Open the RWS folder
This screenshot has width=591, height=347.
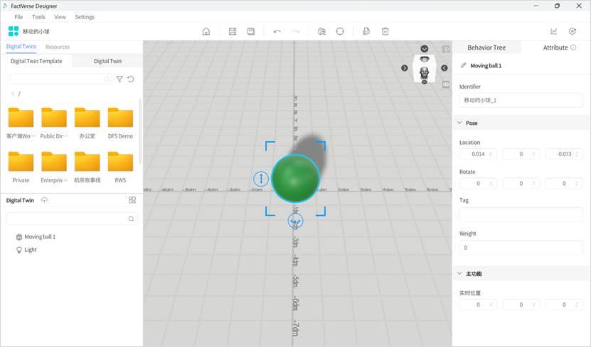(120, 167)
